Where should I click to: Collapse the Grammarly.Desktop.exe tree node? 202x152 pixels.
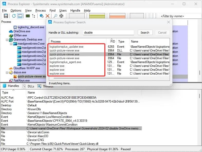click(7, 40)
